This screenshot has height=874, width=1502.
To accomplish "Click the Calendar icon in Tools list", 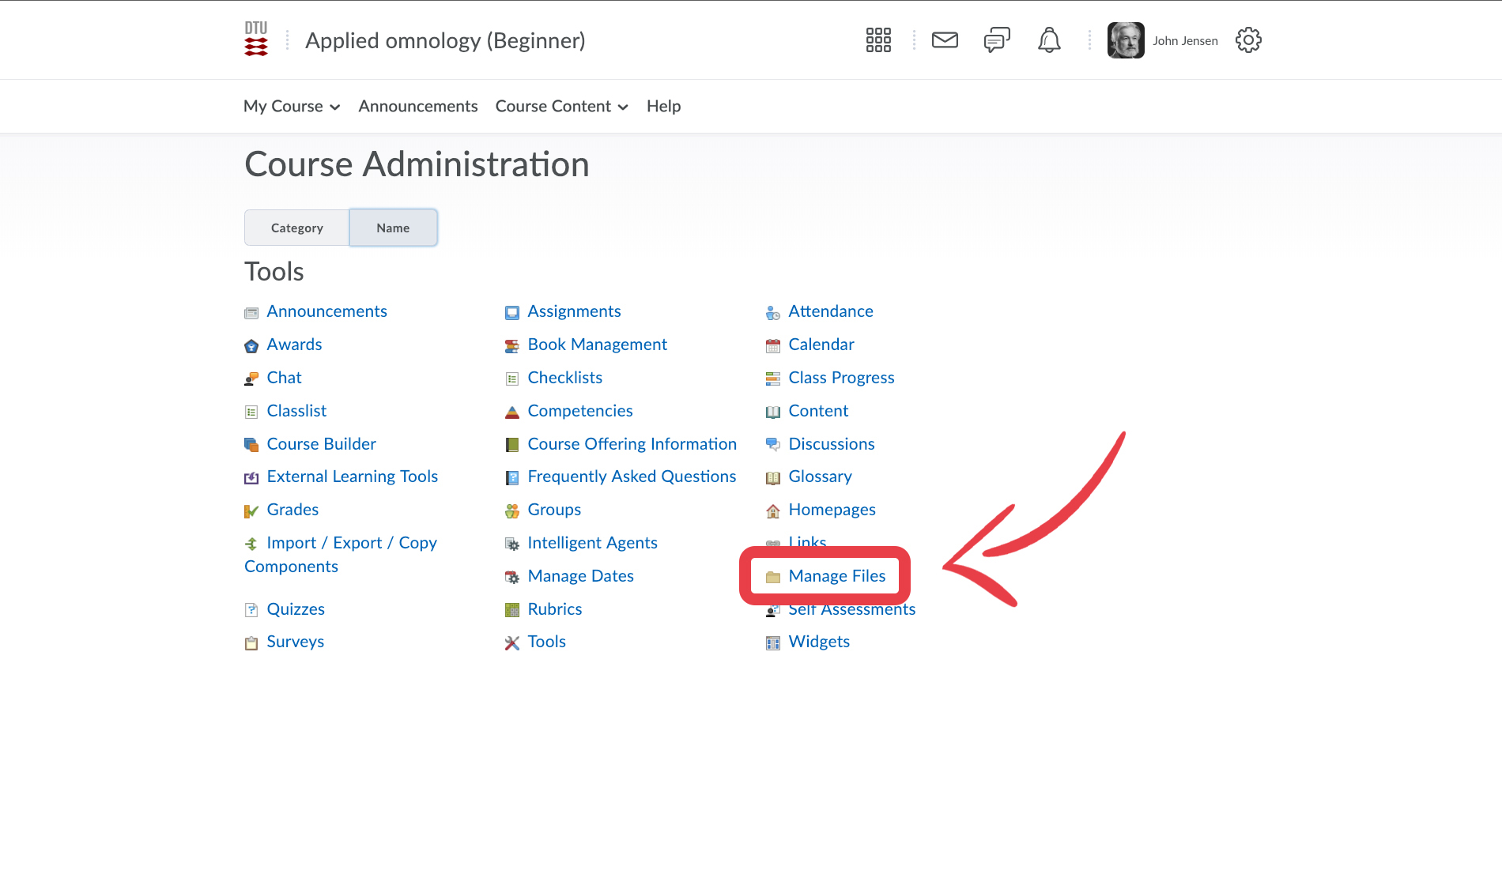I will click(x=773, y=345).
